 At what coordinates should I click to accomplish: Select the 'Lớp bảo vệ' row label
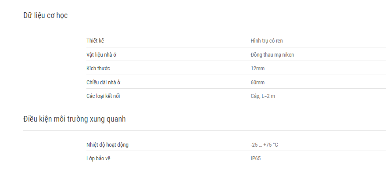pos(98,159)
